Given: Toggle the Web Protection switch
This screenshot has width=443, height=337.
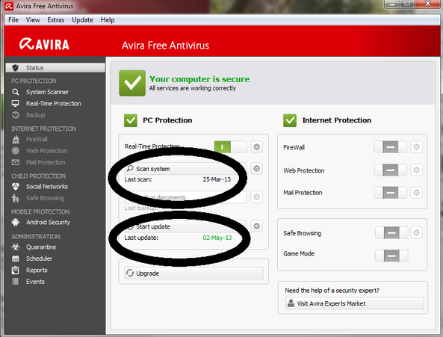Looking at the screenshot, I should point(391,170).
